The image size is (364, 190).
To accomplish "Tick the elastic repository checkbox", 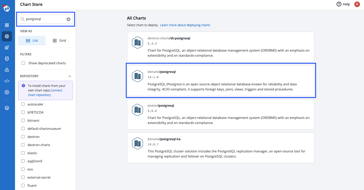I will [23, 153].
